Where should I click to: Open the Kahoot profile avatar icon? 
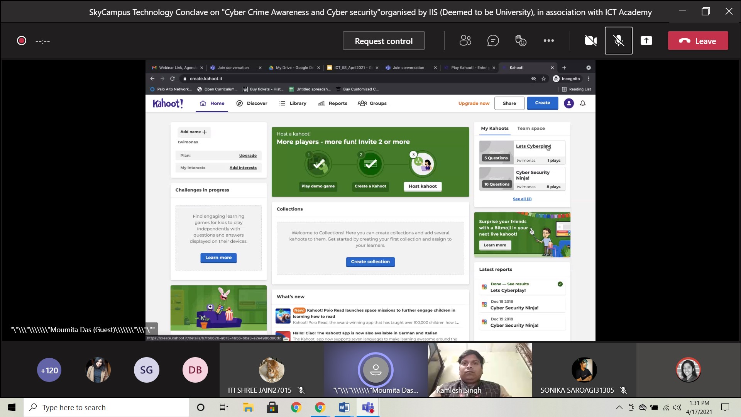coord(568,103)
